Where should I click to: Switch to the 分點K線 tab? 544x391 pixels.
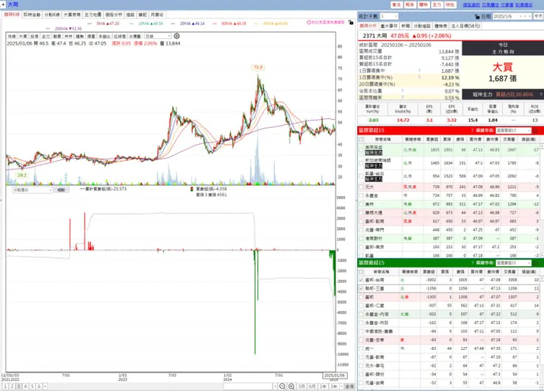(51, 15)
